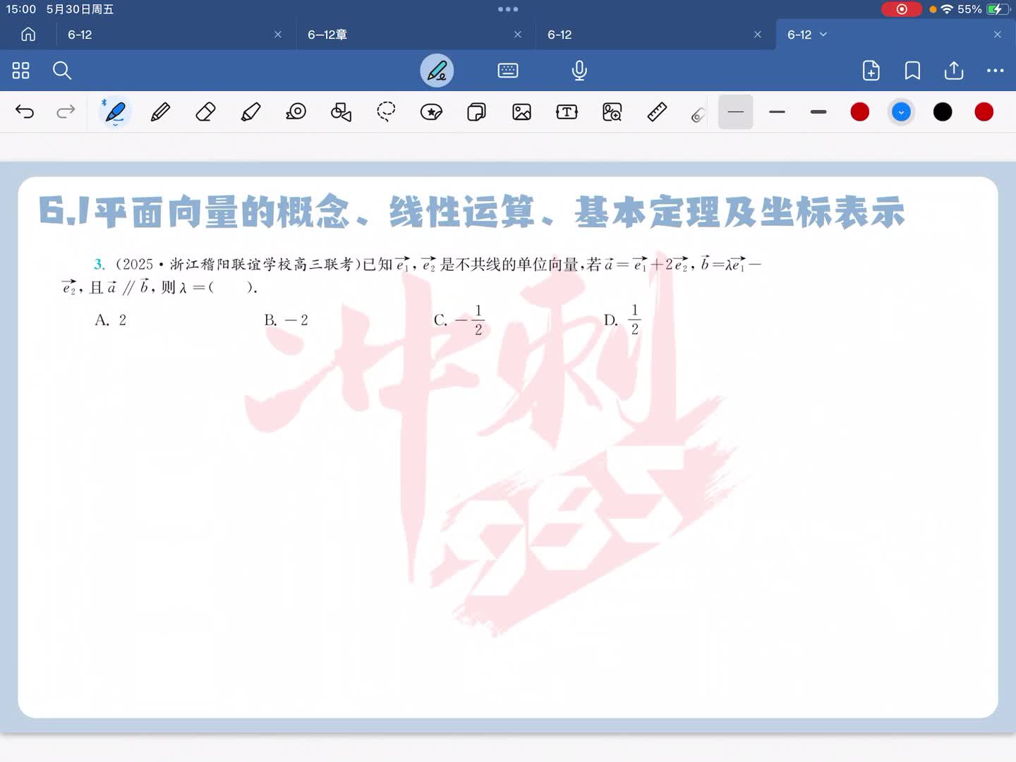1016x762 pixels.
Task: Open the blue color swatch options
Action: 901,112
